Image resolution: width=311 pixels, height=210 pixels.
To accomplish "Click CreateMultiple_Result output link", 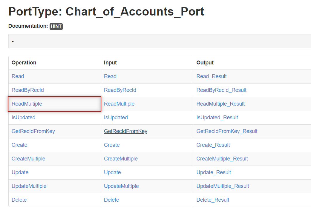I will coord(222,158).
